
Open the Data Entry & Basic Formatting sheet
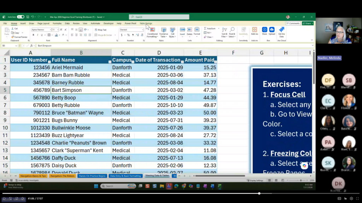125,176
